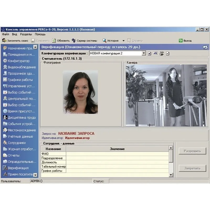Click the rename configuration 'ab' icon
Image resolution: width=210 pixels, height=210 pixels.
[155, 53]
